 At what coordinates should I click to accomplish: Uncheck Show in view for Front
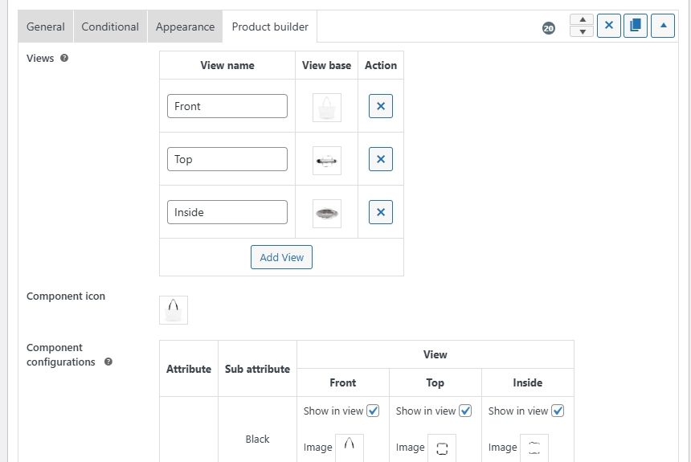pos(373,411)
